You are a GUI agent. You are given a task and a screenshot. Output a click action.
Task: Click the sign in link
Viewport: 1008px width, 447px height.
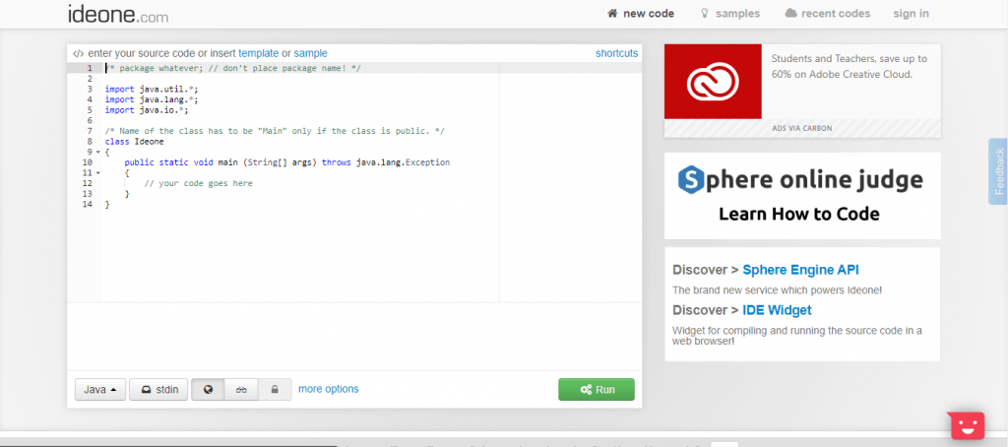[911, 14]
